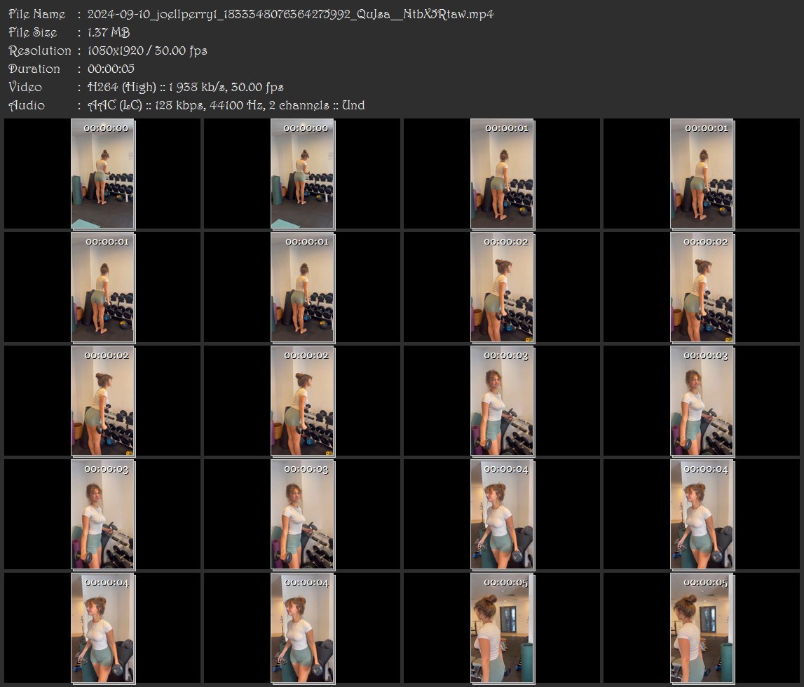The width and height of the screenshot is (804, 687).
Task: Open the fourth thumbnail stamped 00:00:02
Action: click(303, 401)
